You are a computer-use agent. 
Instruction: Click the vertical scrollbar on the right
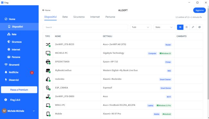208,53
